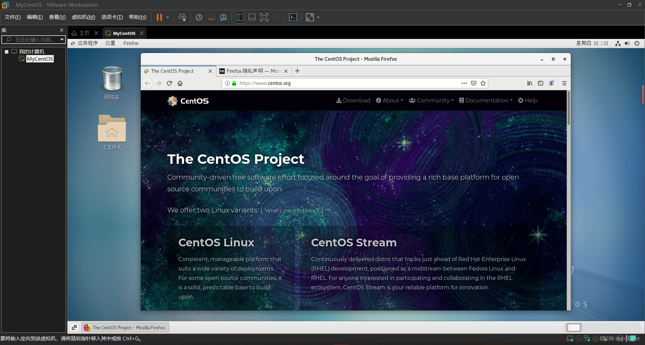Click the clock showing 星期四 18:01

tap(592, 43)
